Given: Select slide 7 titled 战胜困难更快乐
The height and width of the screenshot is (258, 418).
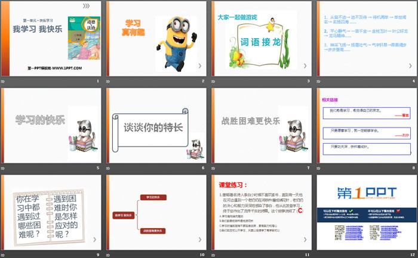Looking at the screenshot, I should point(262,126).
